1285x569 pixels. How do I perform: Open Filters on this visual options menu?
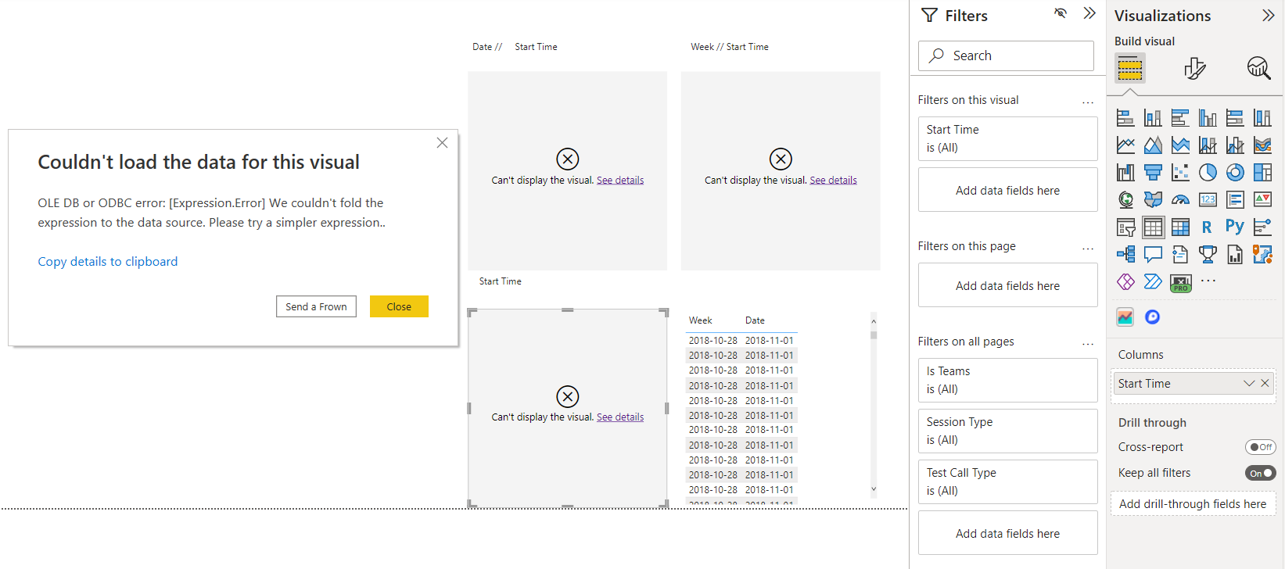click(1088, 102)
